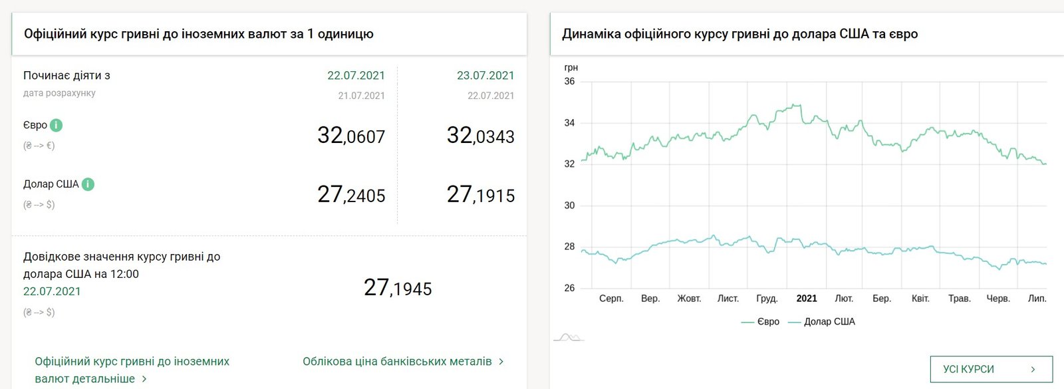The image size is (1064, 389).
Task: Click the arrow inside the УСІ КУРСИ button
Action: [1033, 370]
